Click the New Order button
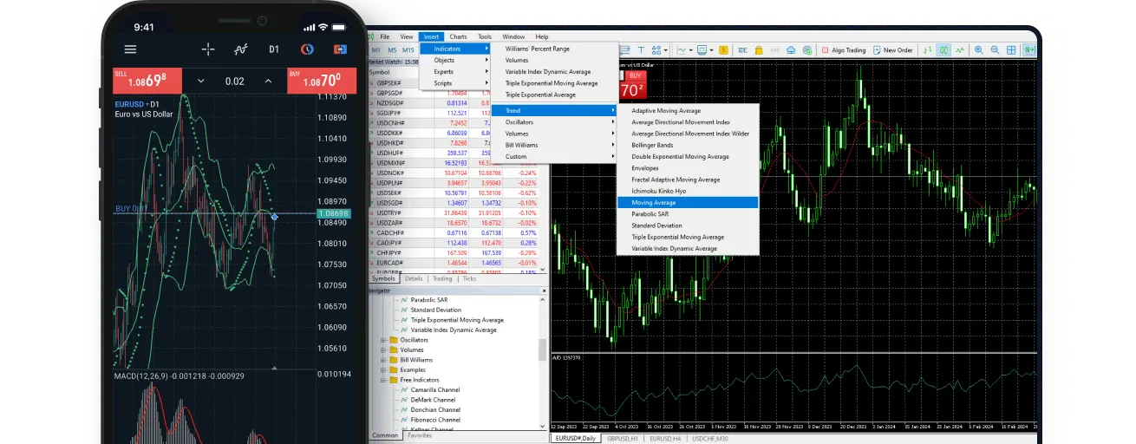This screenshot has width=1136, height=444. pyautogui.click(x=893, y=50)
